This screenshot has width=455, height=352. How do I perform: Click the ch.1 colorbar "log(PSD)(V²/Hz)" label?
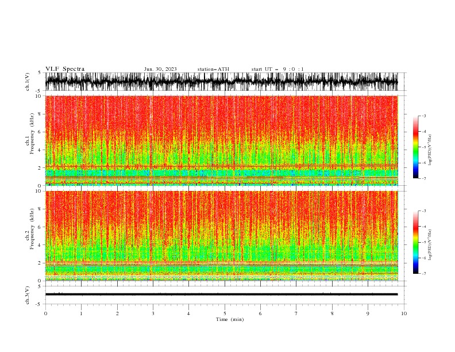(430, 150)
